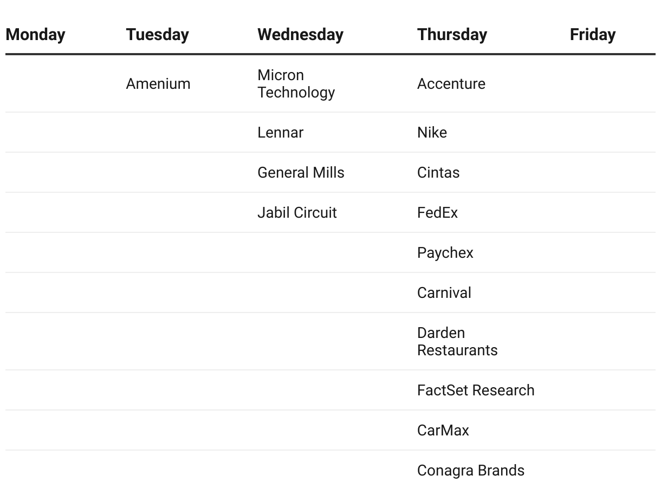Click Lennar in the Wednesday column

pyautogui.click(x=280, y=133)
